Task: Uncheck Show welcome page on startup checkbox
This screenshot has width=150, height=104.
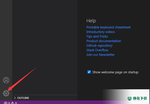Action: point(89,72)
